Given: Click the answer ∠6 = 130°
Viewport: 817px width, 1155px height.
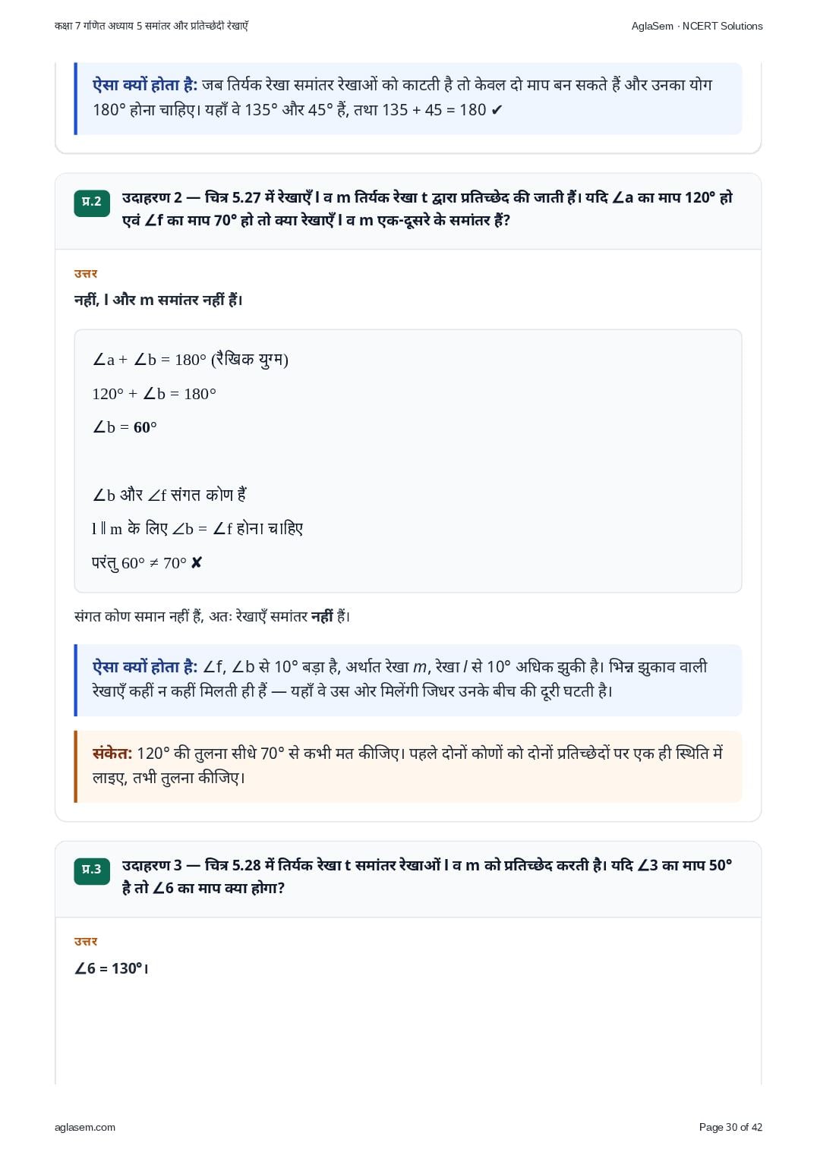Looking at the screenshot, I should tap(112, 968).
